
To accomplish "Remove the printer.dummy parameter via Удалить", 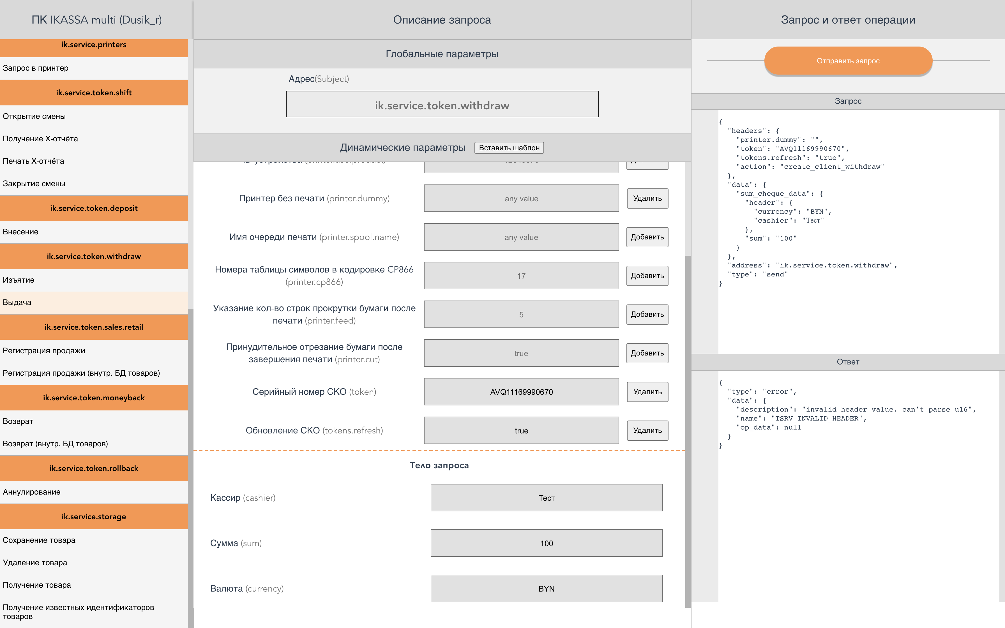I will [647, 198].
